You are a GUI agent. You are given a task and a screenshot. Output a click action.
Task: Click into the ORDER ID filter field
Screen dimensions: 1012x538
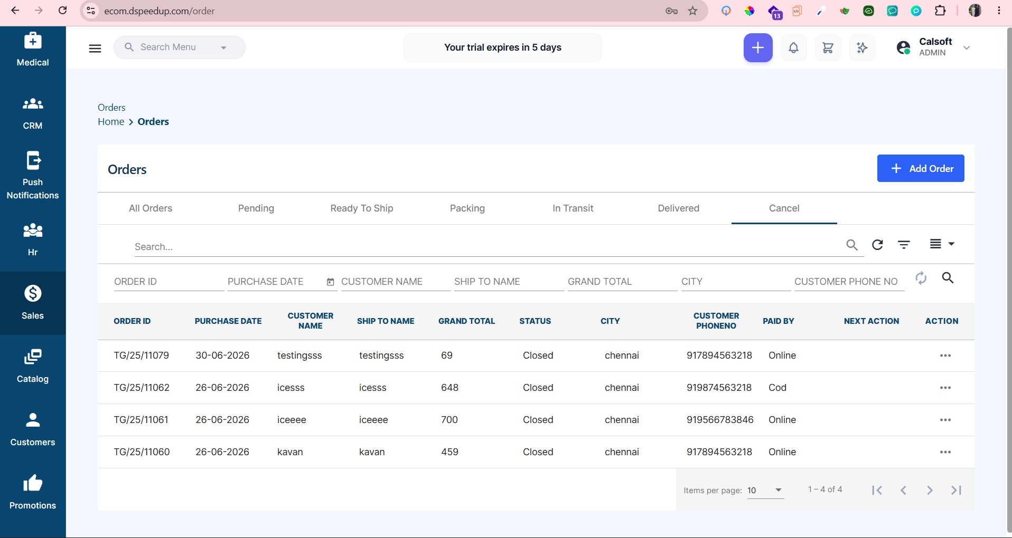point(169,282)
